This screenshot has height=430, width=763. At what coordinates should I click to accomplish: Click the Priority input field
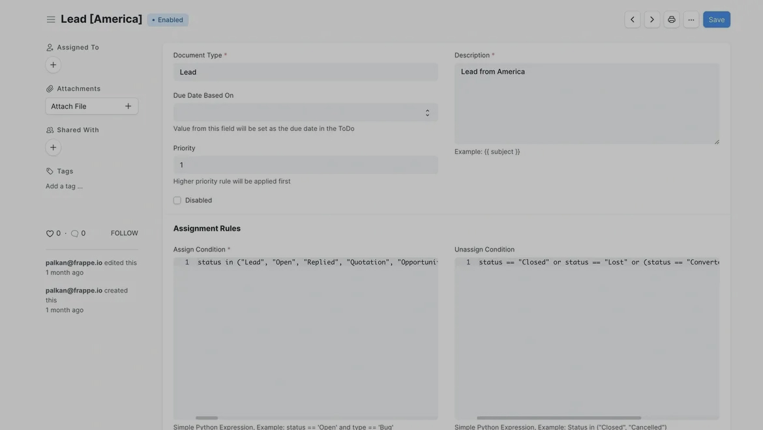tap(305, 165)
